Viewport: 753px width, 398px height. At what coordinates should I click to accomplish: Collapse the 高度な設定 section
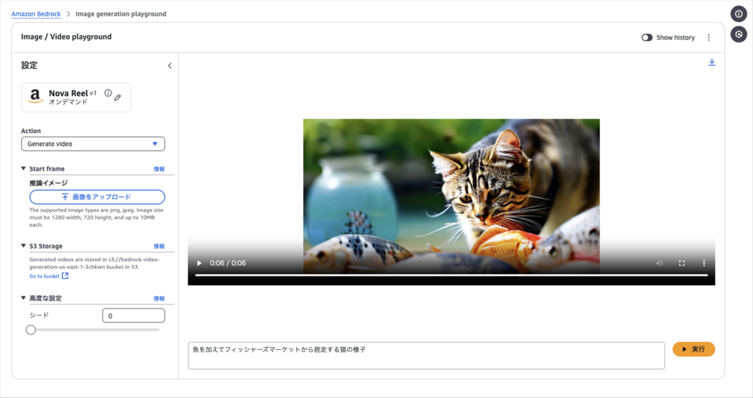pos(24,298)
